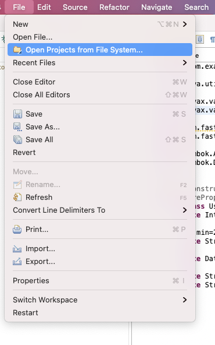Select the Save As... menu entry
This screenshot has height=345, width=215.
[x=100, y=126]
